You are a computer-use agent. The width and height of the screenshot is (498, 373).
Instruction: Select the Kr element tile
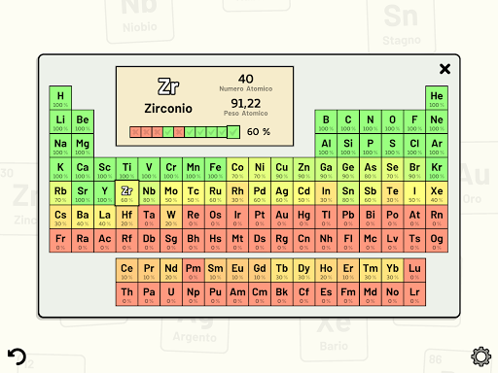[x=437, y=169]
